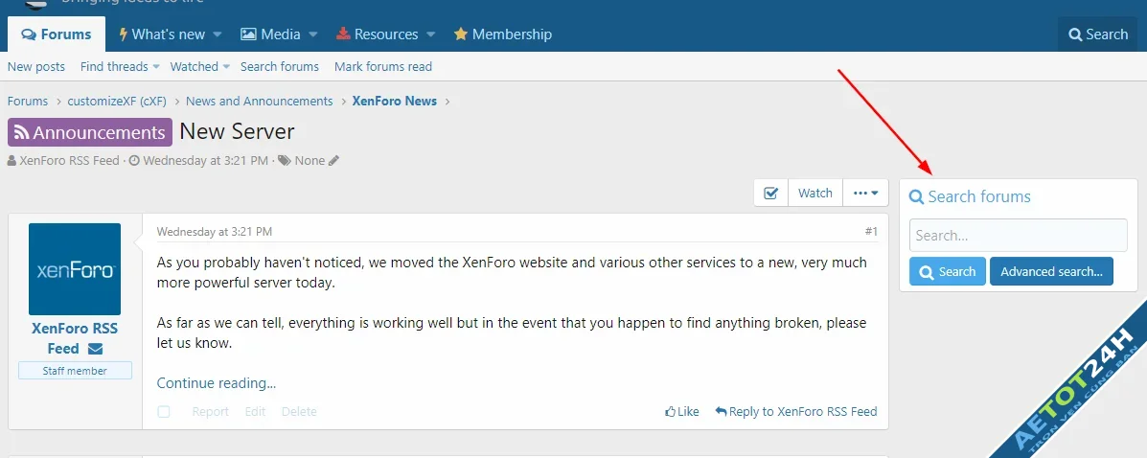Click the pencil icon next to tags
Viewport: 1147px width, 458px height.
click(x=333, y=161)
